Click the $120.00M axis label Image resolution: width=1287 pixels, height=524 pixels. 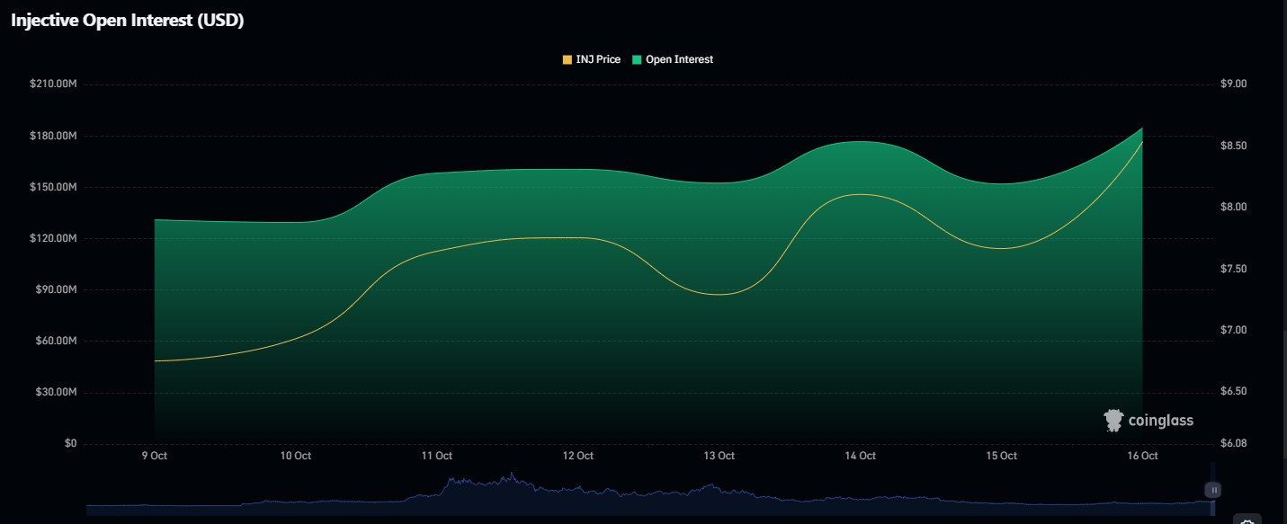(x=54, y=238)
